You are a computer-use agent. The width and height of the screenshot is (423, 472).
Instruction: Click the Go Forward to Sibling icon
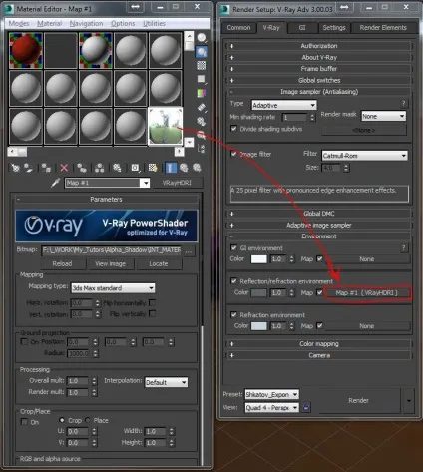click(x=197, y=168)
